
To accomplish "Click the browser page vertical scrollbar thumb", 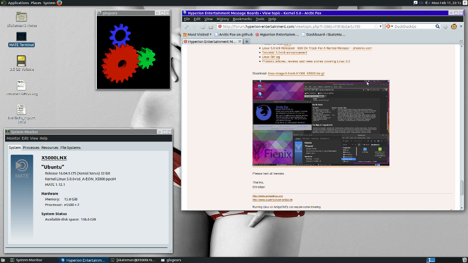I will tap(462, 187).
